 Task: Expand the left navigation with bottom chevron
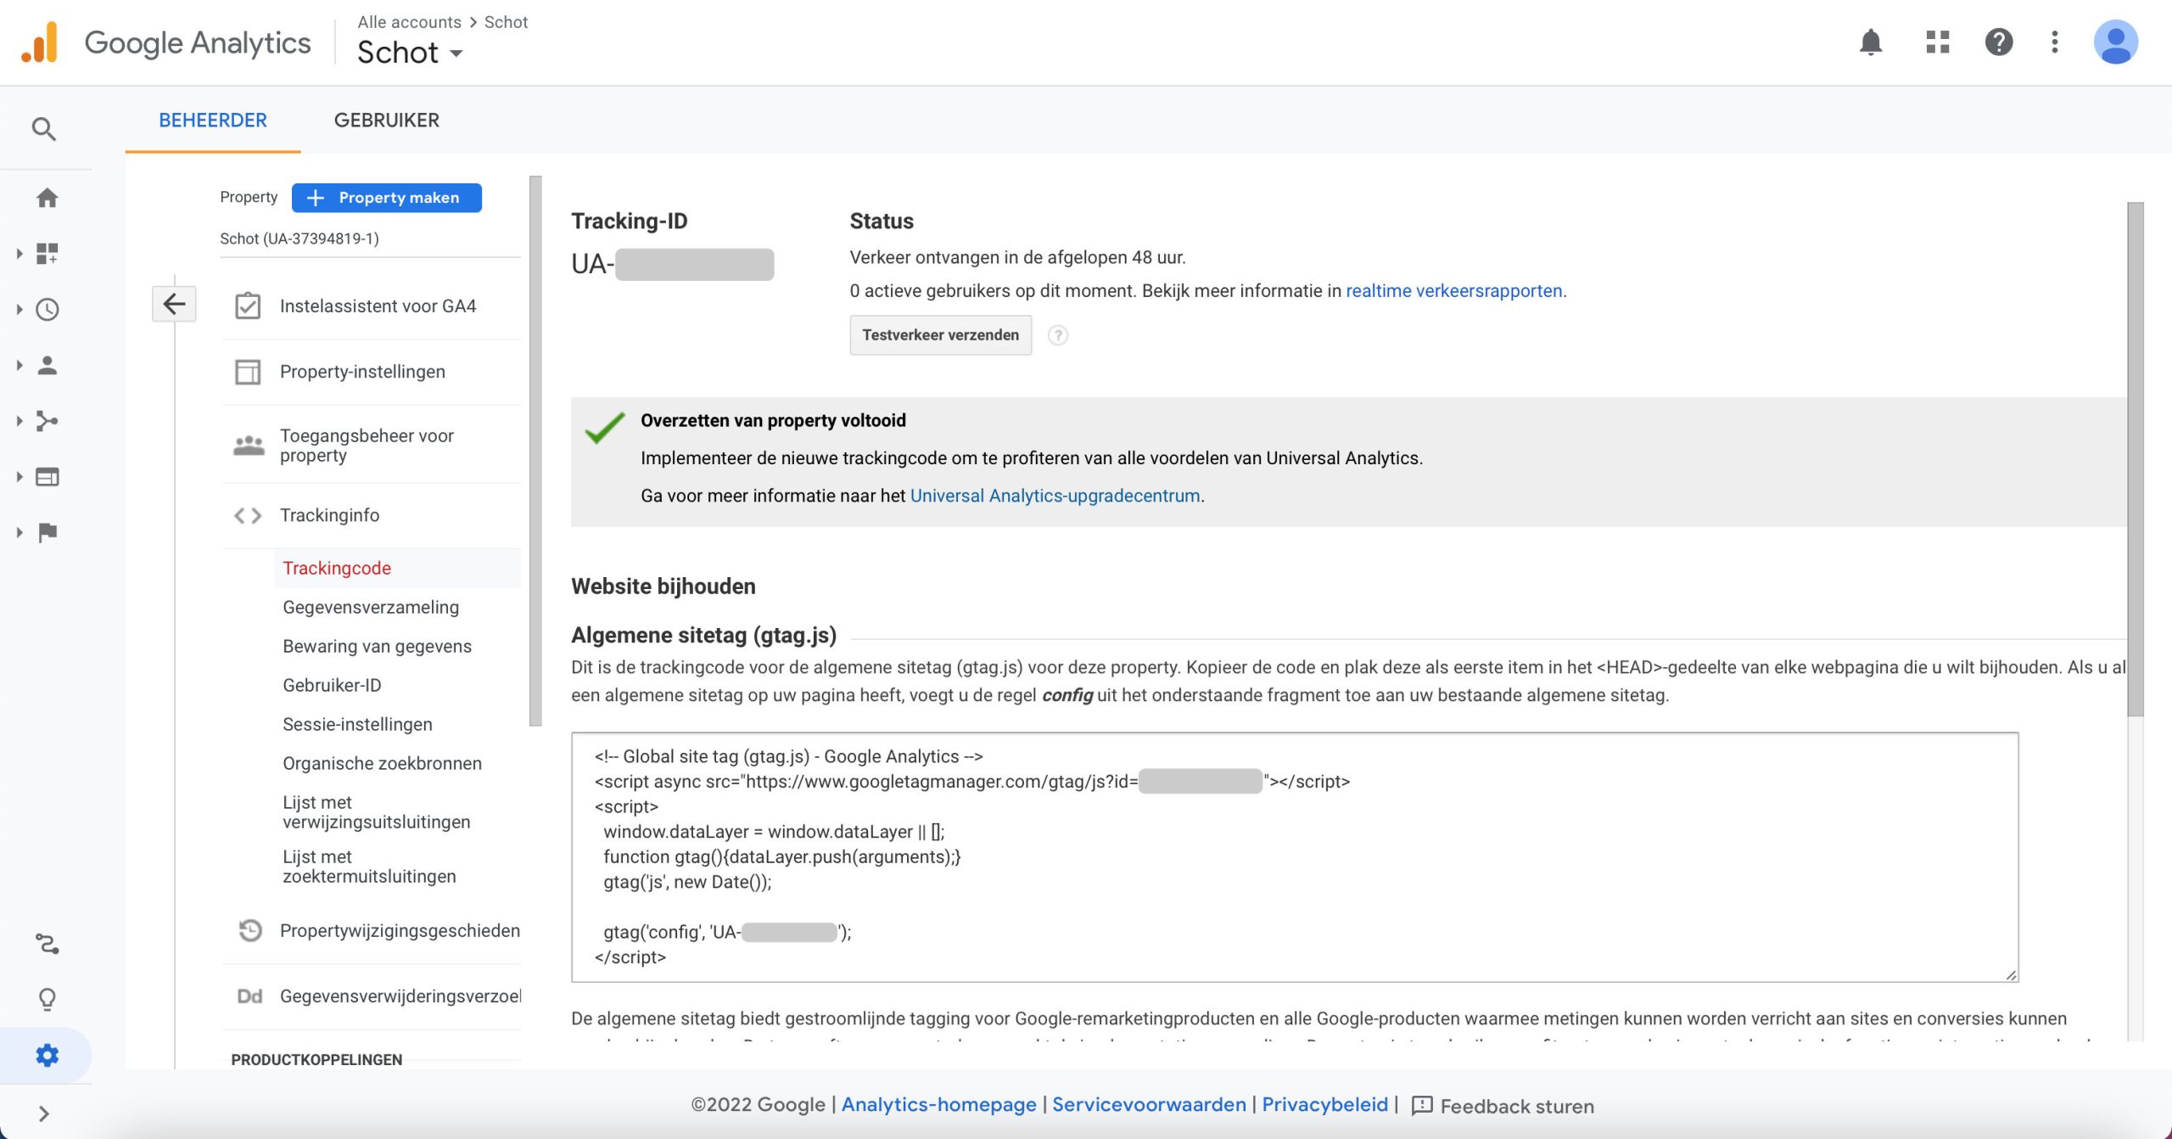click(x=44, y=1114)
